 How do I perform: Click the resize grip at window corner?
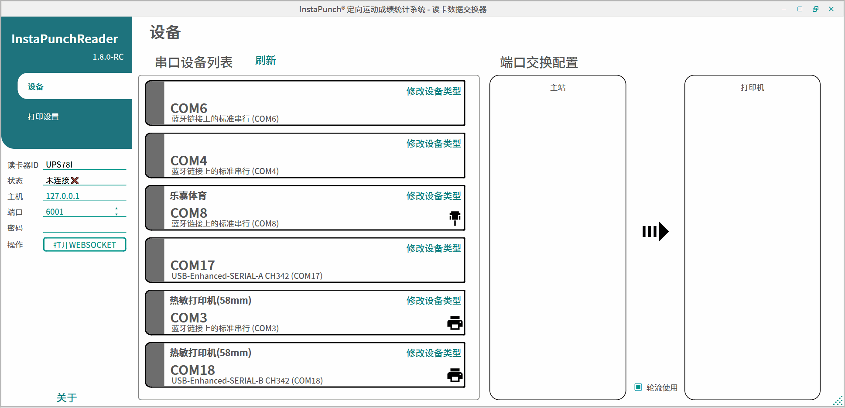[x=838, y=401]
